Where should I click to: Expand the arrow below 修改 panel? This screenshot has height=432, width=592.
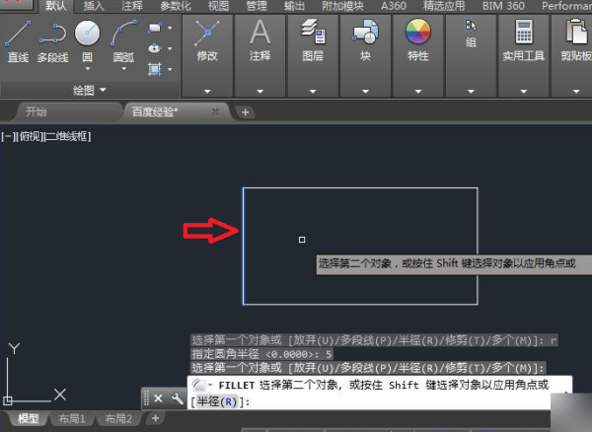pos(207,92)
